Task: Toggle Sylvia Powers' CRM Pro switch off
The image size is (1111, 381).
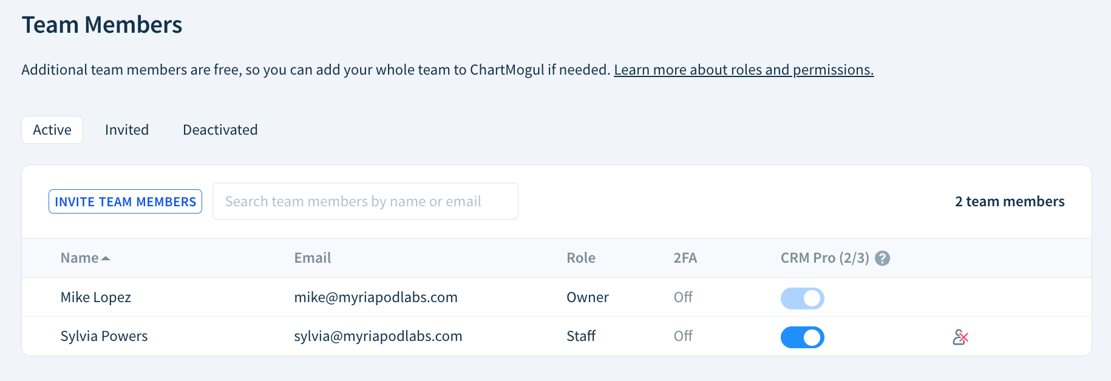Action: (x=803, y=337)
